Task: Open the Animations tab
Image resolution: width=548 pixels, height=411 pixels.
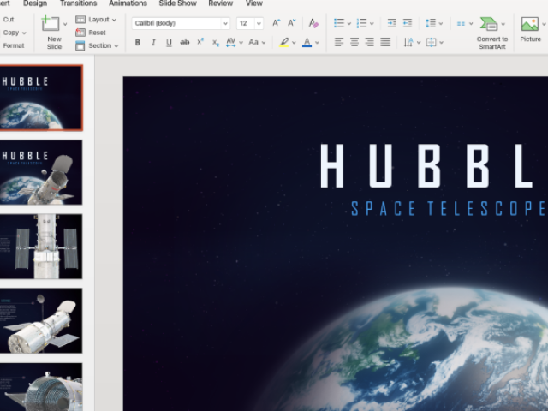Action: point(128,3)
